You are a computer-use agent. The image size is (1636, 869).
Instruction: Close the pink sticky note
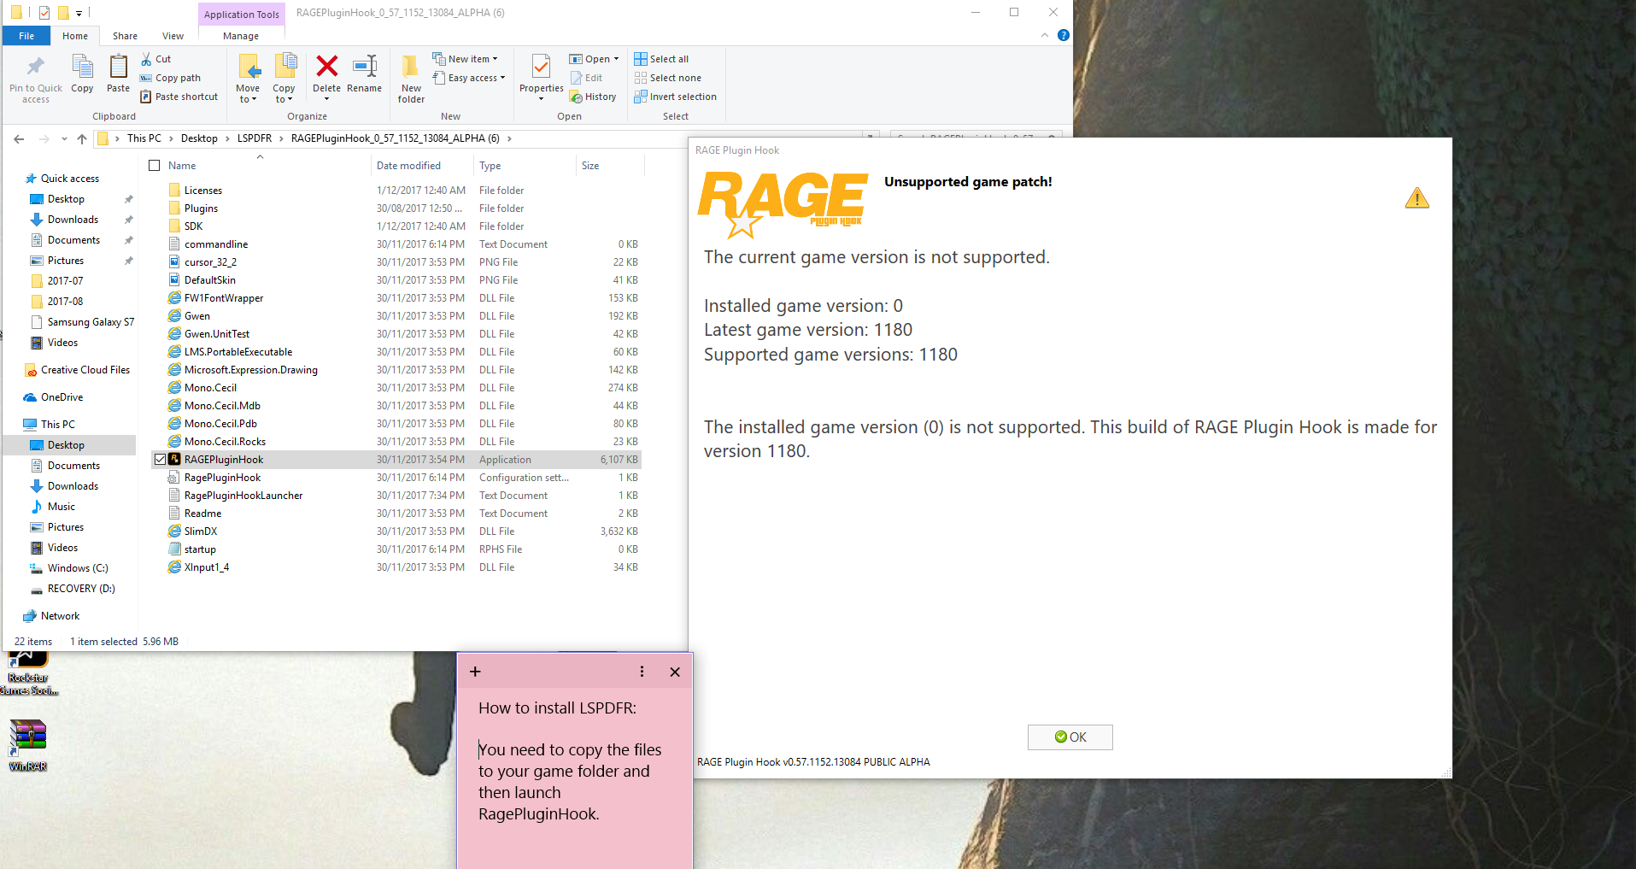pos(675,672)
